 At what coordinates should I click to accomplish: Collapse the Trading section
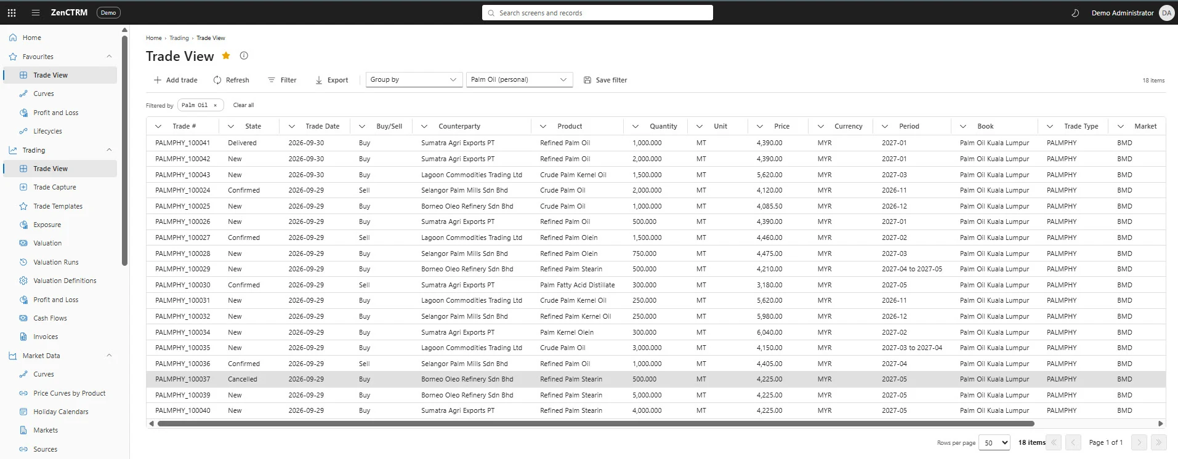[109, 150]
